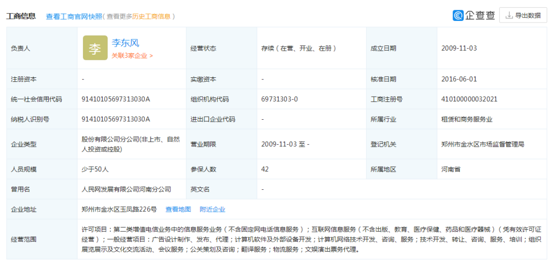Click the 营业期限 label
This screenshot has width=554, height=263.
[203, 144]
